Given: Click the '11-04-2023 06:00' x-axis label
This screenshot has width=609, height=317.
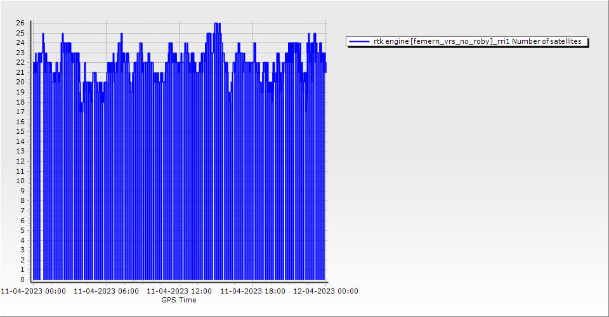Looking at the screenshot, I should tap(105, 292).
